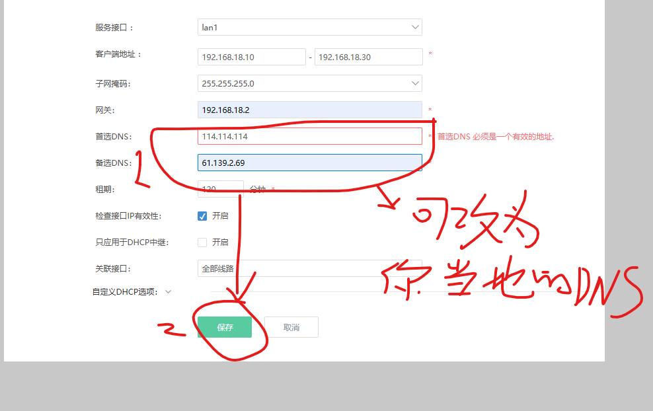Image resolution: width=653 pixels, height=411 pixels.
Task: Click the 网关 gateway field showing 192.168.18.2
Action: click(309, 110)
